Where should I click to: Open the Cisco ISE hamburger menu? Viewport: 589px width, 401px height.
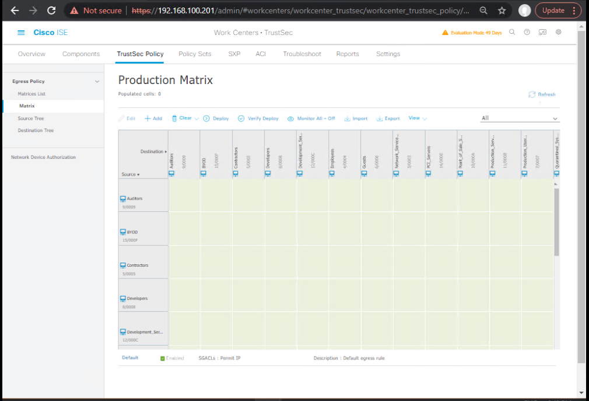[x=21, y=33]
